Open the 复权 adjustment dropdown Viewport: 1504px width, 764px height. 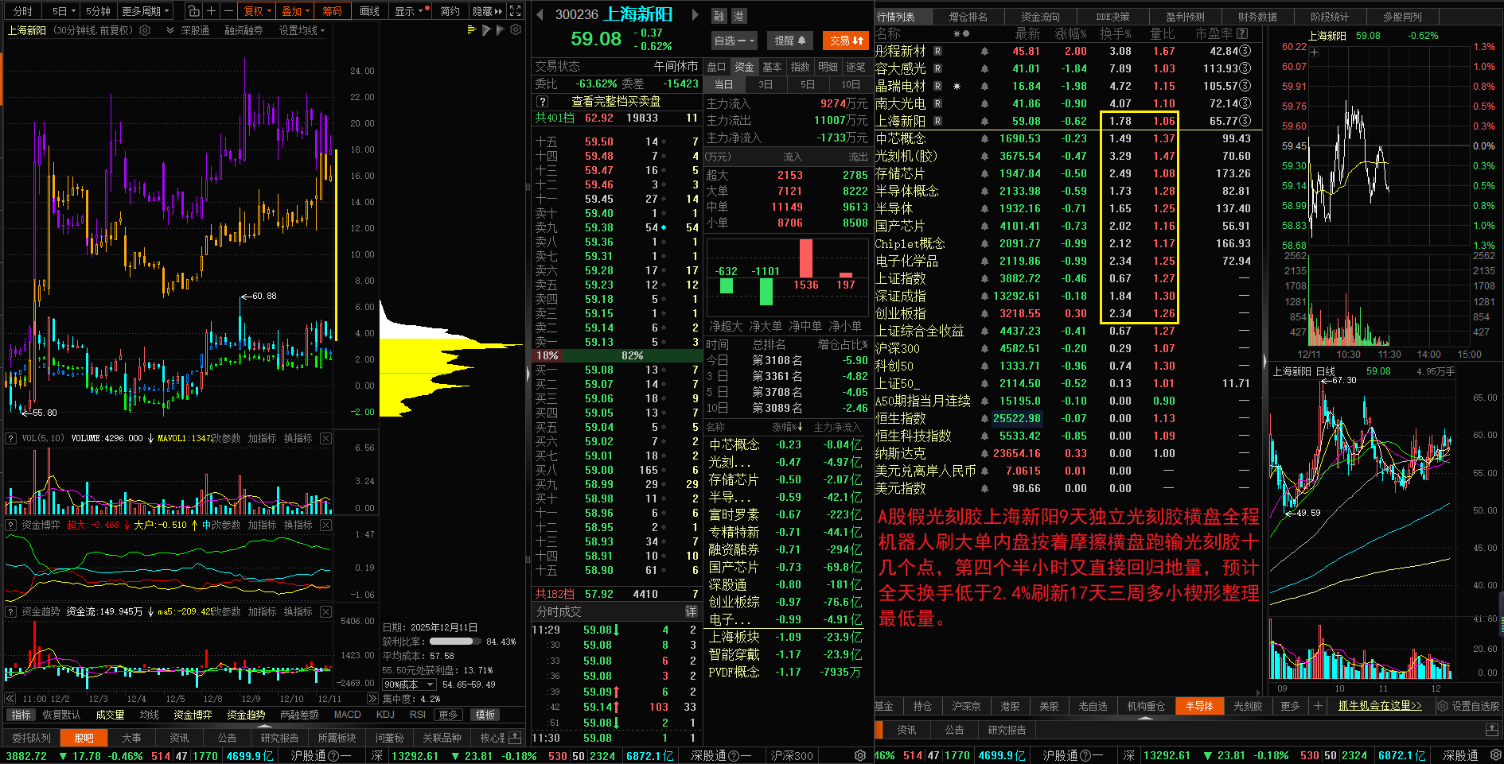(258, 11)
